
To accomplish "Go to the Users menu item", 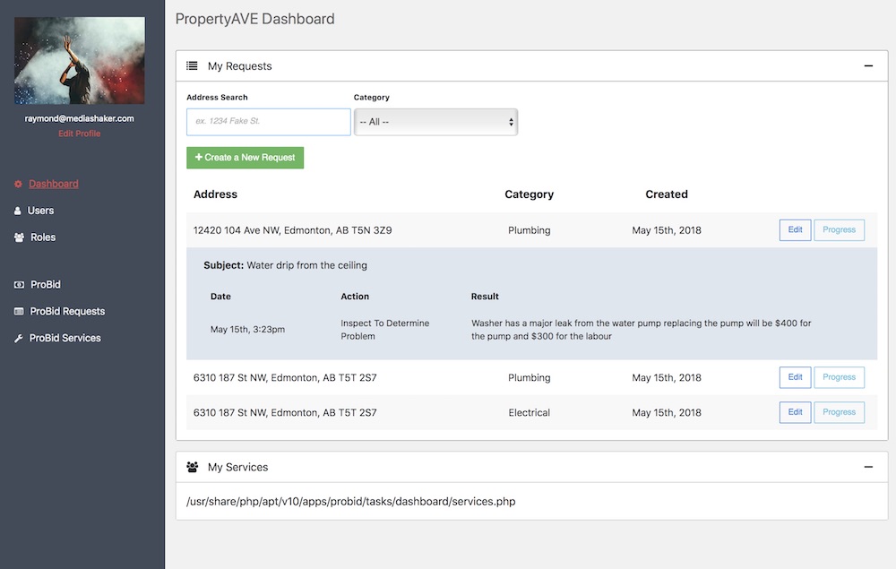I will click(x=41, y=211).
